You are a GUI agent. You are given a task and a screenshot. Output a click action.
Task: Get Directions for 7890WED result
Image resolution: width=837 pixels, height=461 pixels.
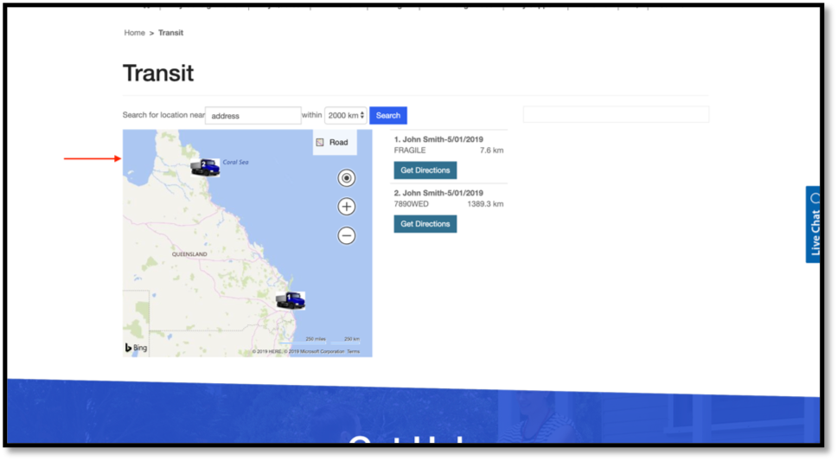(x=425, y=224)
